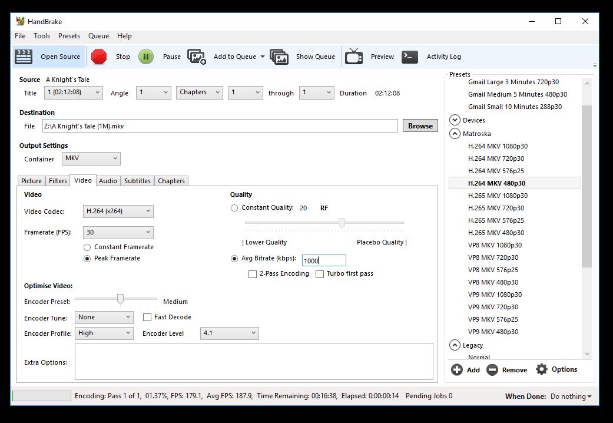Click the Add to Queue icon

click(x=197, y=57)
